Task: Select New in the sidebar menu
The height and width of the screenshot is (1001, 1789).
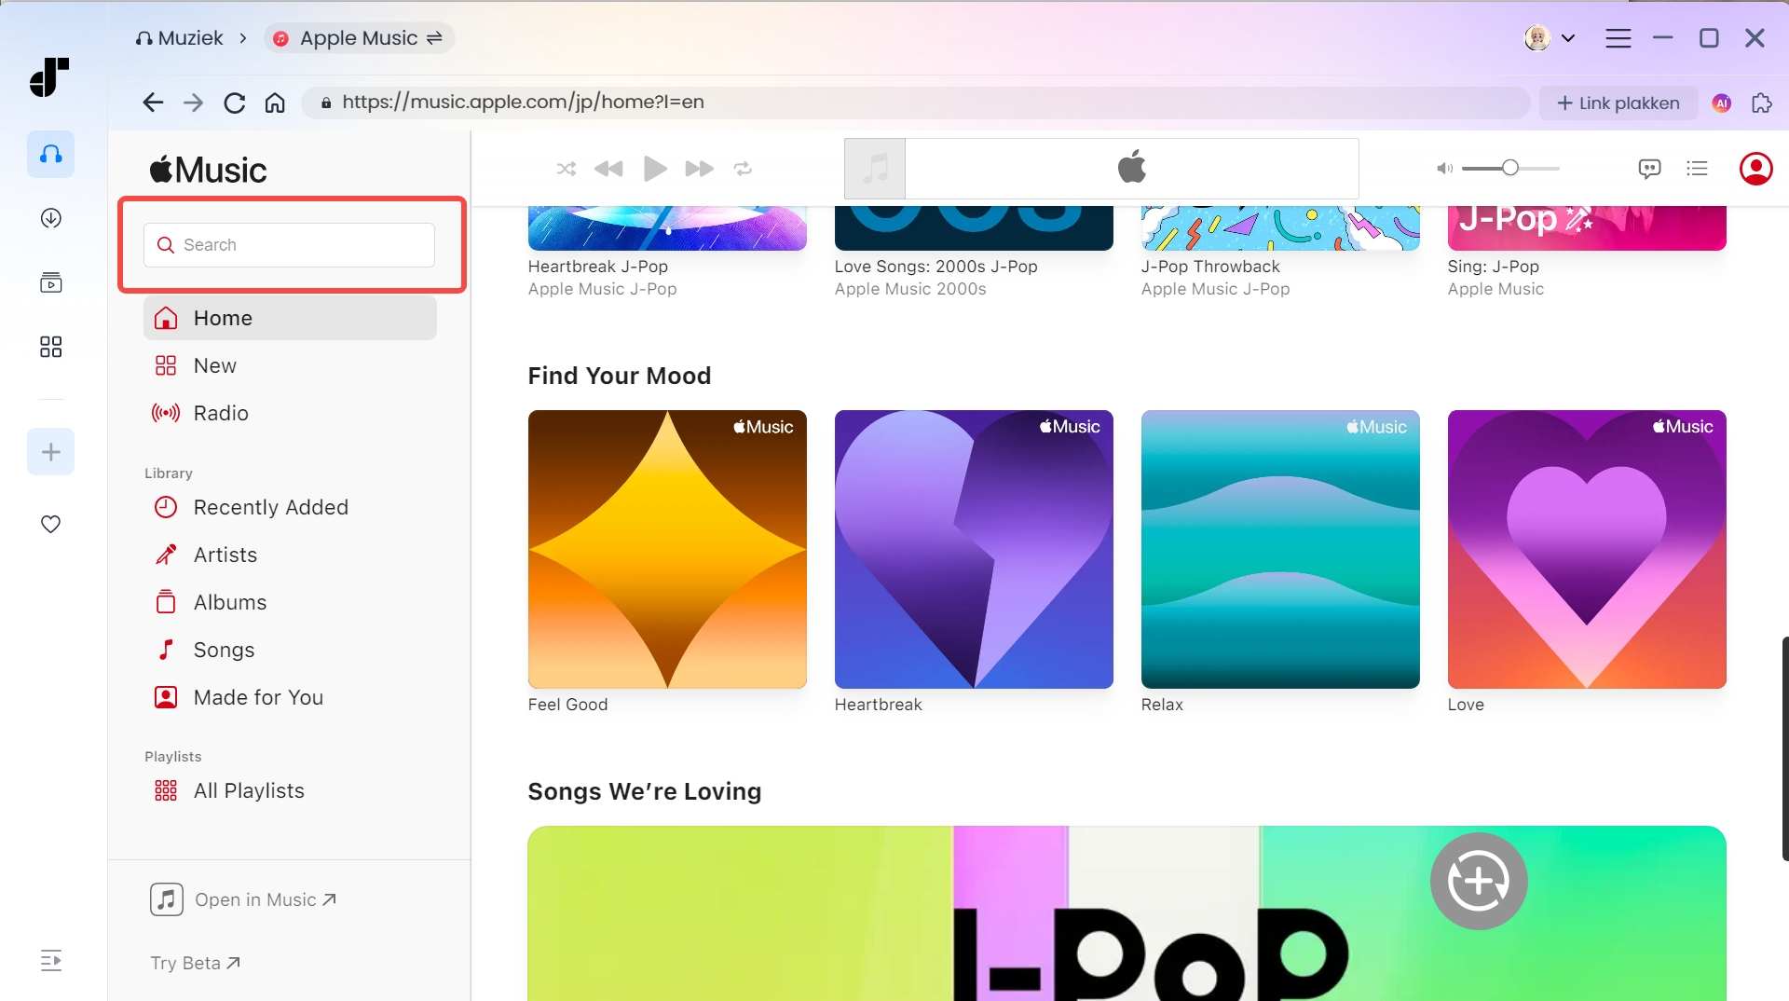Action: coord(214,365)
